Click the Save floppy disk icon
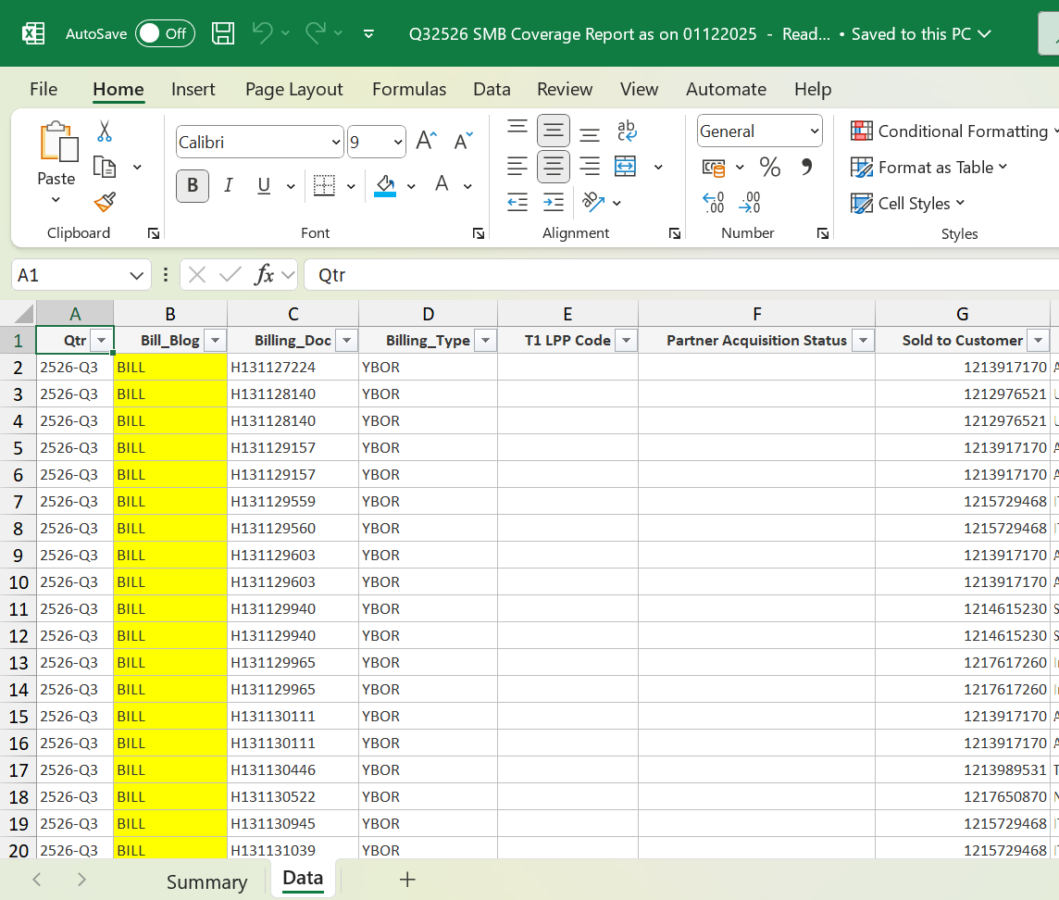Viewport: 1059px width, 900px height. pos(223,34)
